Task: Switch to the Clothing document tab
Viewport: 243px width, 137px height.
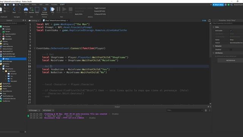Action: (x=34, y=21)
